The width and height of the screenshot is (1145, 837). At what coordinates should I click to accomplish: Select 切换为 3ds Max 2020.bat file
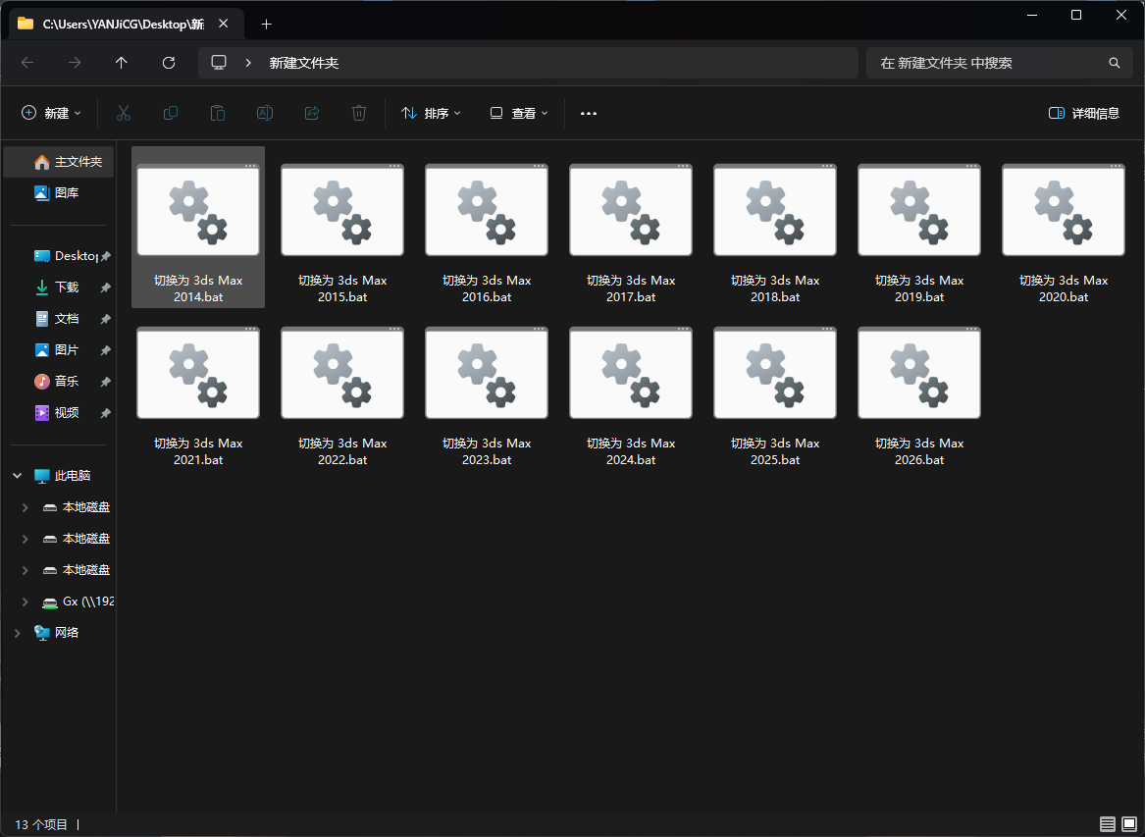(1064, 235)
